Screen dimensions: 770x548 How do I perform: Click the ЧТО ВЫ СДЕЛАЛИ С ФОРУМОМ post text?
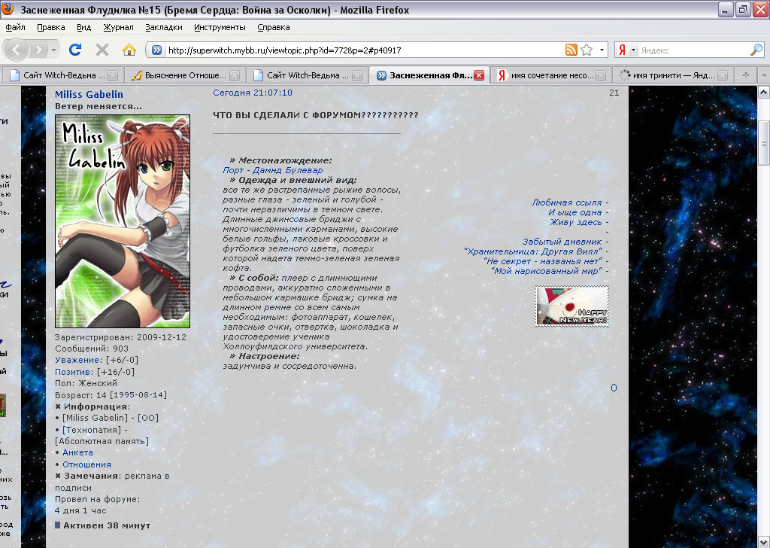tap(315, 115)
